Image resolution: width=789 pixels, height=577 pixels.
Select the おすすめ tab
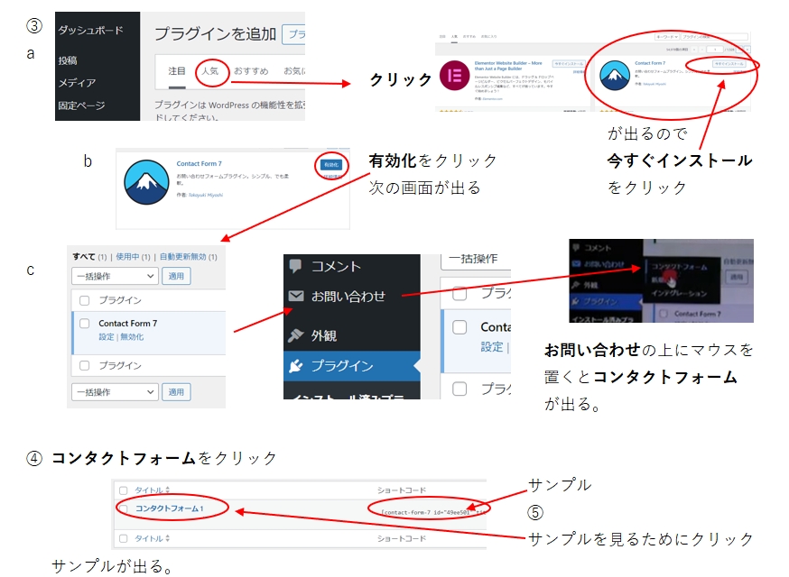coord(251,70)
